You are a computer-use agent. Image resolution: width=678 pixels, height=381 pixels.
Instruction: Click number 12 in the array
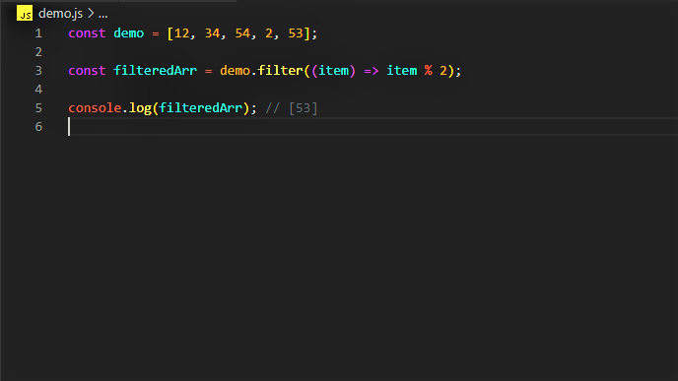[181, 33]
